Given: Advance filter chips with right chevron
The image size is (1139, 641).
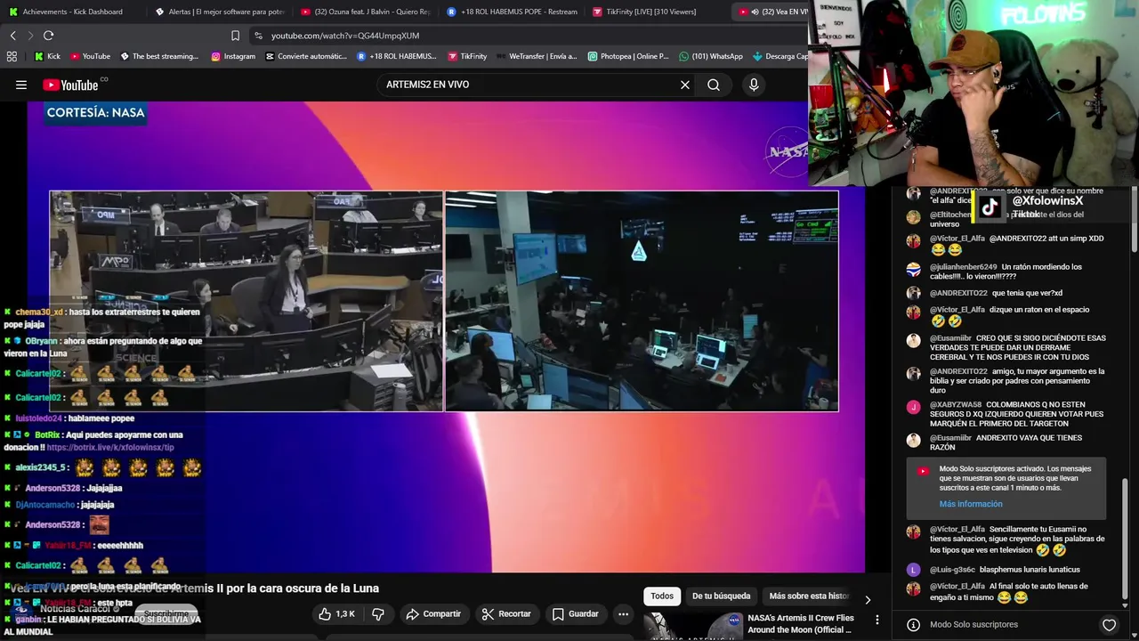Looking at the screenshot, I should 868,599.
